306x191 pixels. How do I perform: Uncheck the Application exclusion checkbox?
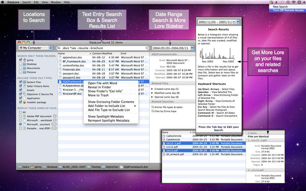21,98
